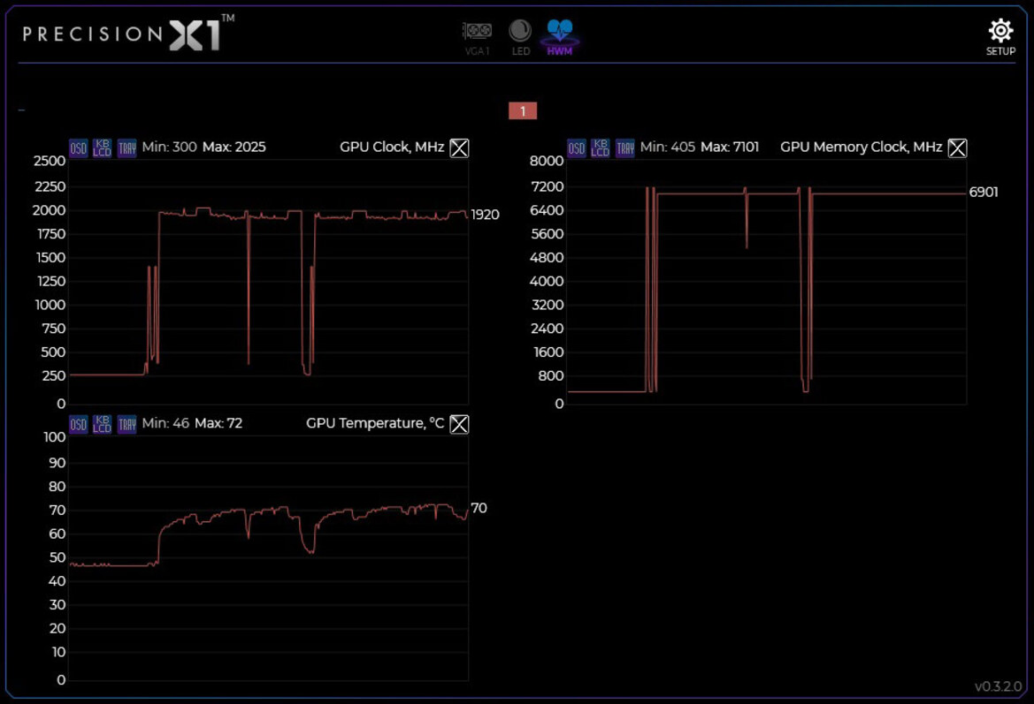Viewport: 1034px width, 704px height.
Task: Select the HWM hardware monitor tab
Action: click(559, 37)
